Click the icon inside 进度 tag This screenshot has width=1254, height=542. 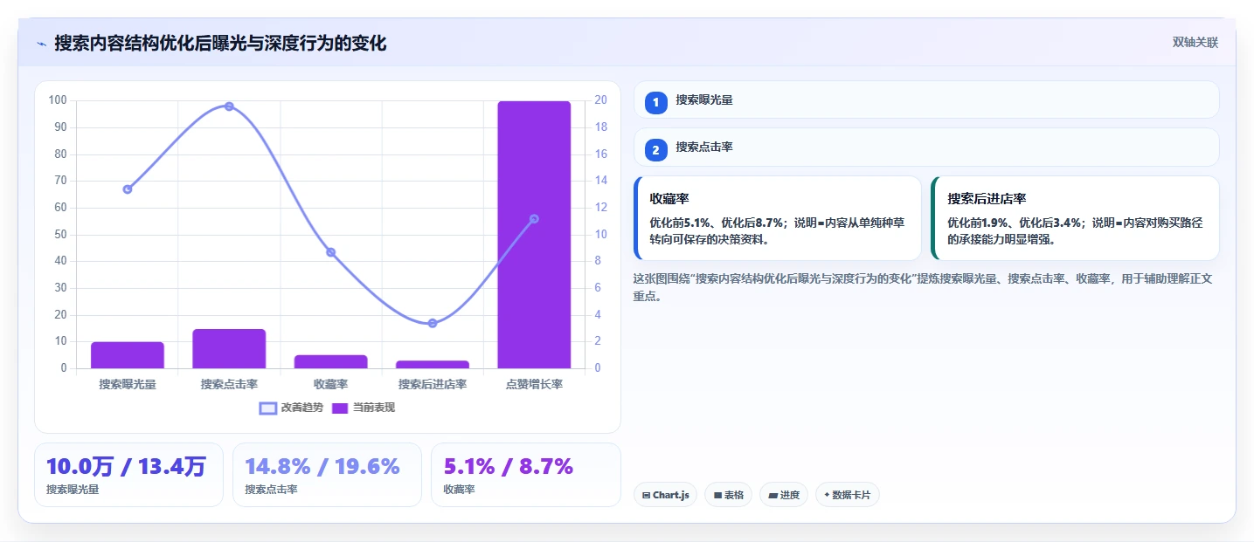[772, 495]
